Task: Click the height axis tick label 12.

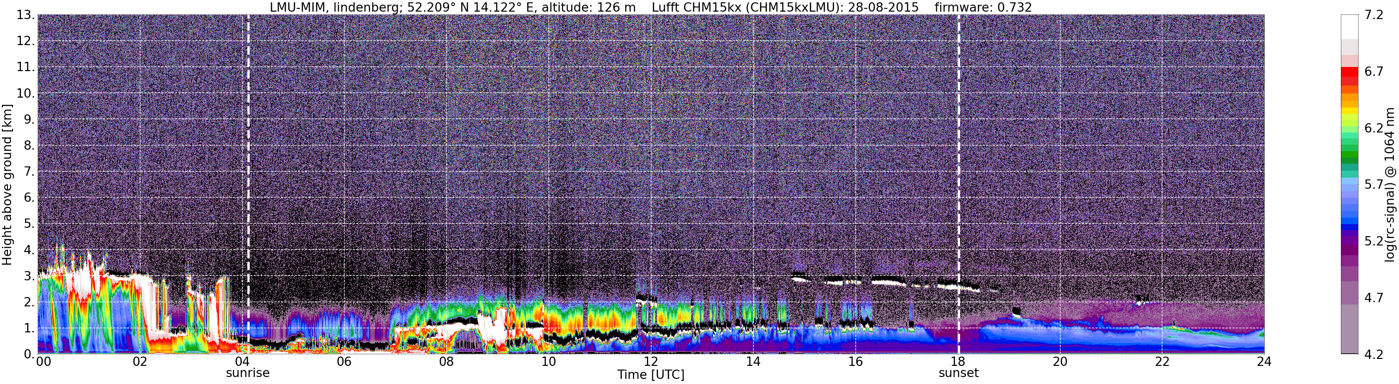Action: point(26,41)
